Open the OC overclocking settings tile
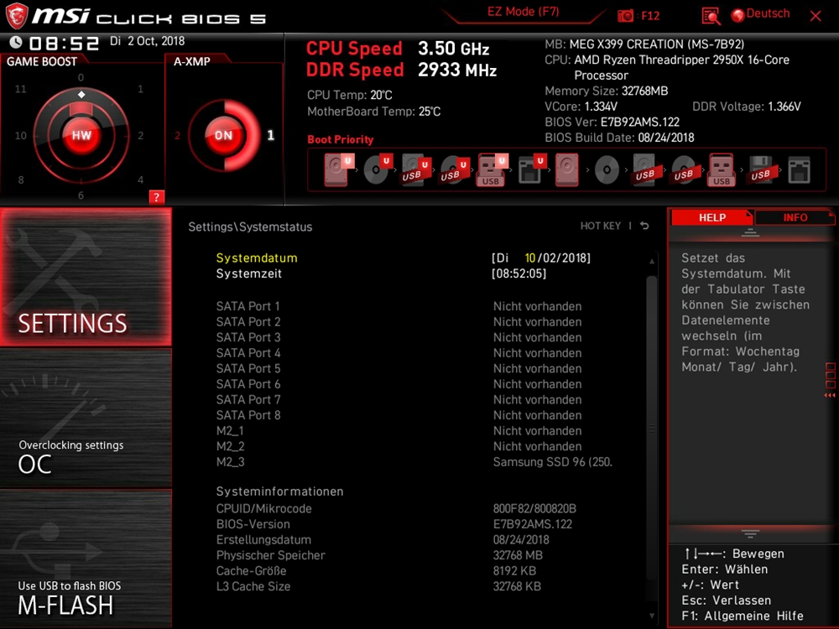 tap(86, 418)
